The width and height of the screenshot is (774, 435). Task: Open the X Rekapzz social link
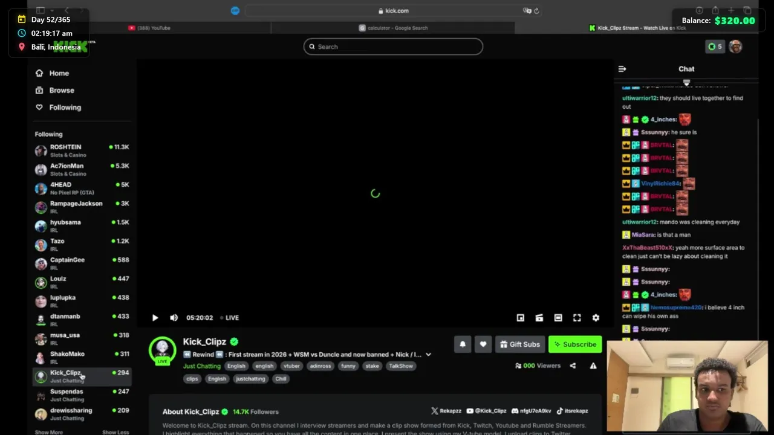click(446, 411)
